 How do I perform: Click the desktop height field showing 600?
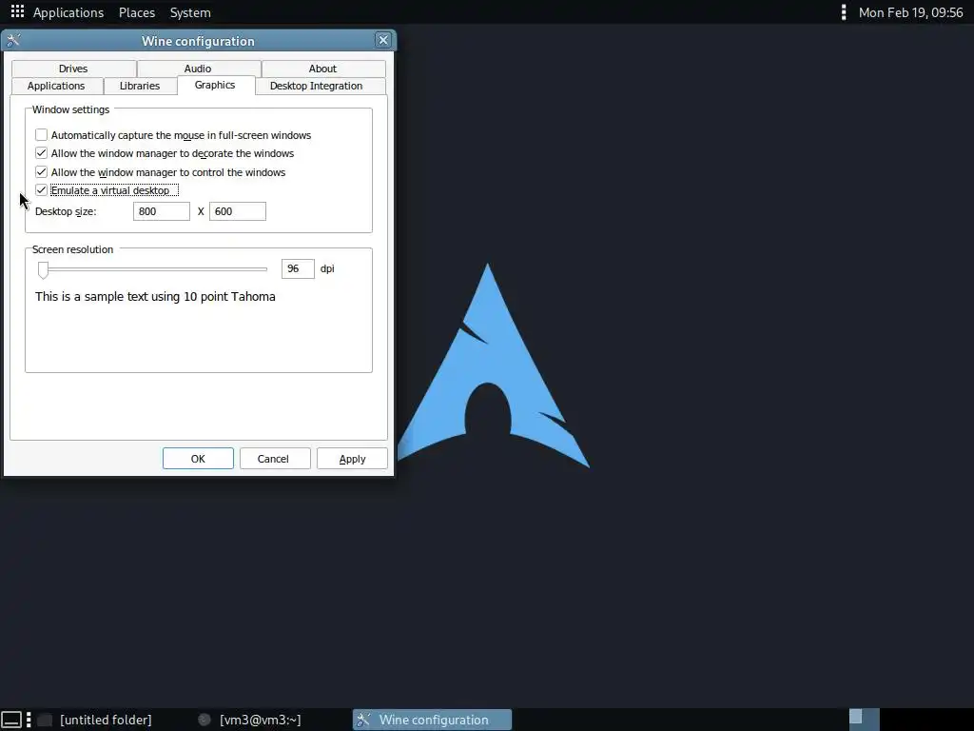coord(237,211)
